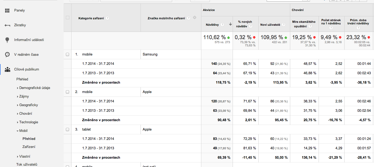Open Zařízení under Mobil
The height and width of the screenshot is (167, 374).
pos(29,147)
